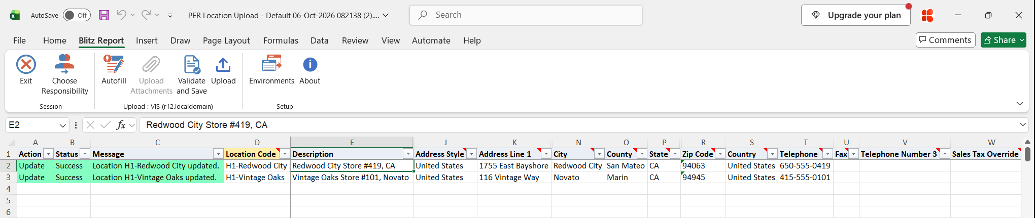1035x218 pixels.
Task: Select cell '1755 East Bayshore'
Action: 514,165
